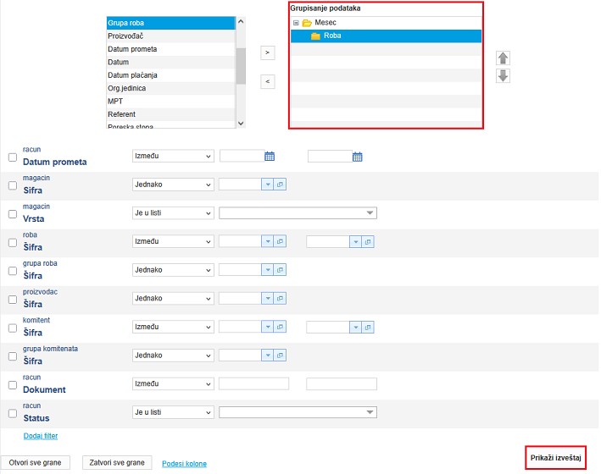Screen dimensions: 601x474
Task: Click lookup icon for grupa komitenata Šifra
Action: pyautogui.click(x=281, y=355)
